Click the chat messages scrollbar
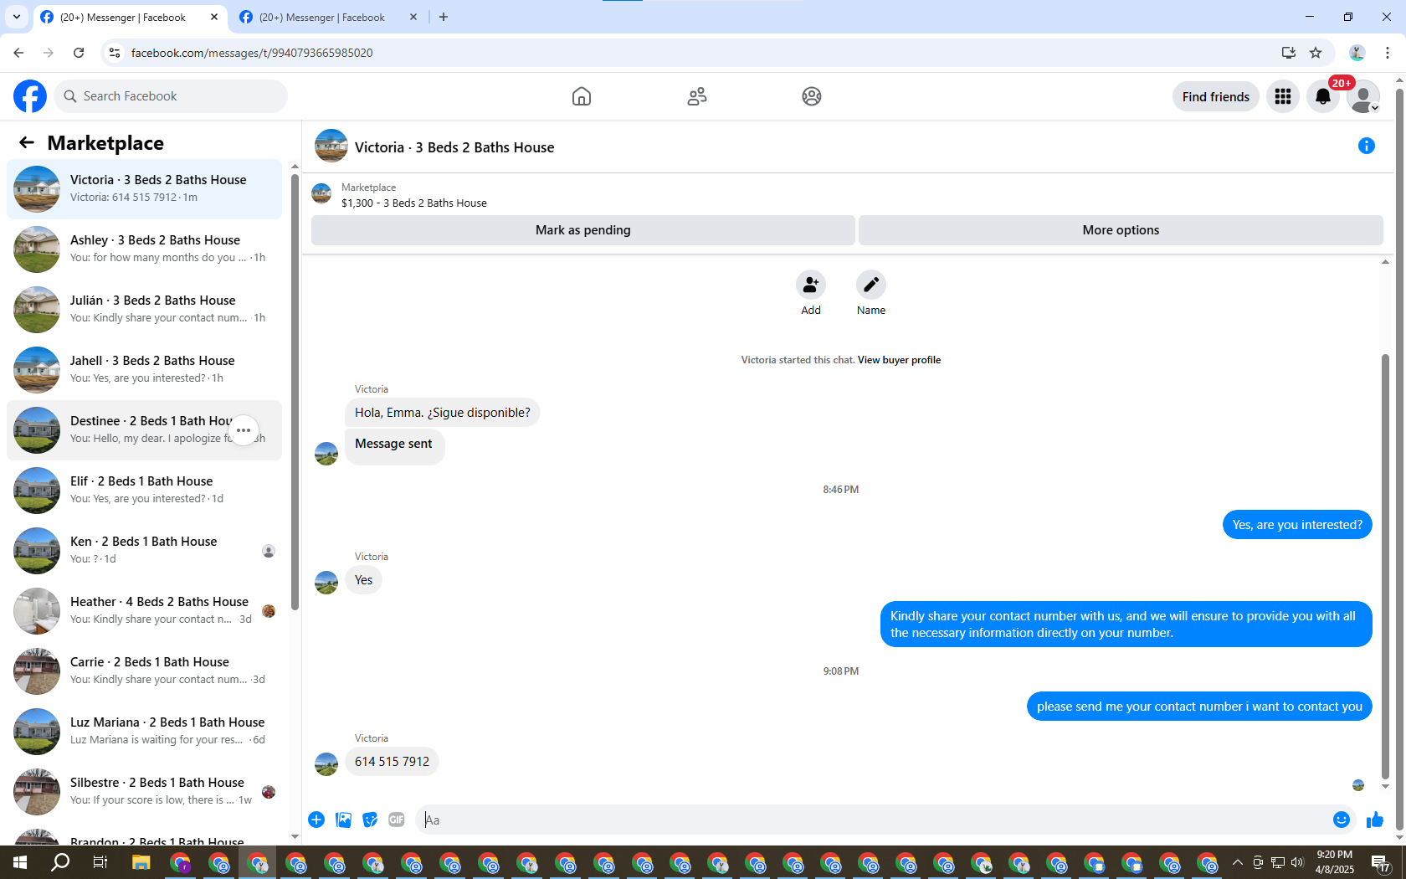This screenshot has width=1406, height=879. point(1385,565)
